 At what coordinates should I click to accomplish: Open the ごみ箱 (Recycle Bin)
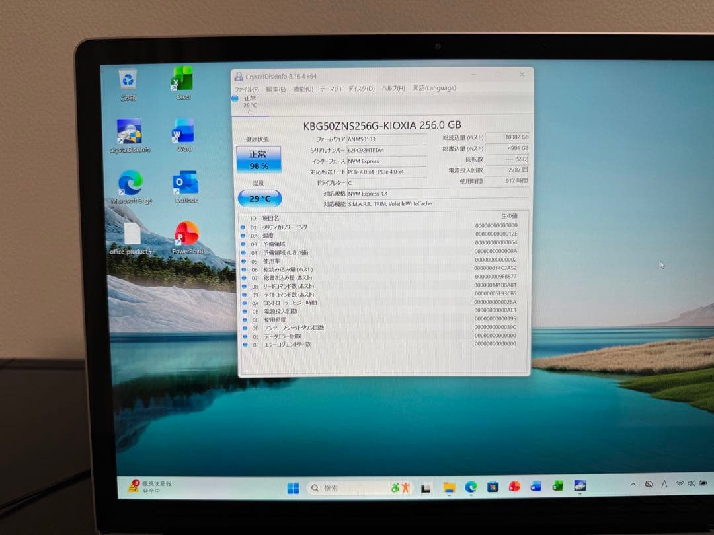pyautogui.click(x=126, y=79)
